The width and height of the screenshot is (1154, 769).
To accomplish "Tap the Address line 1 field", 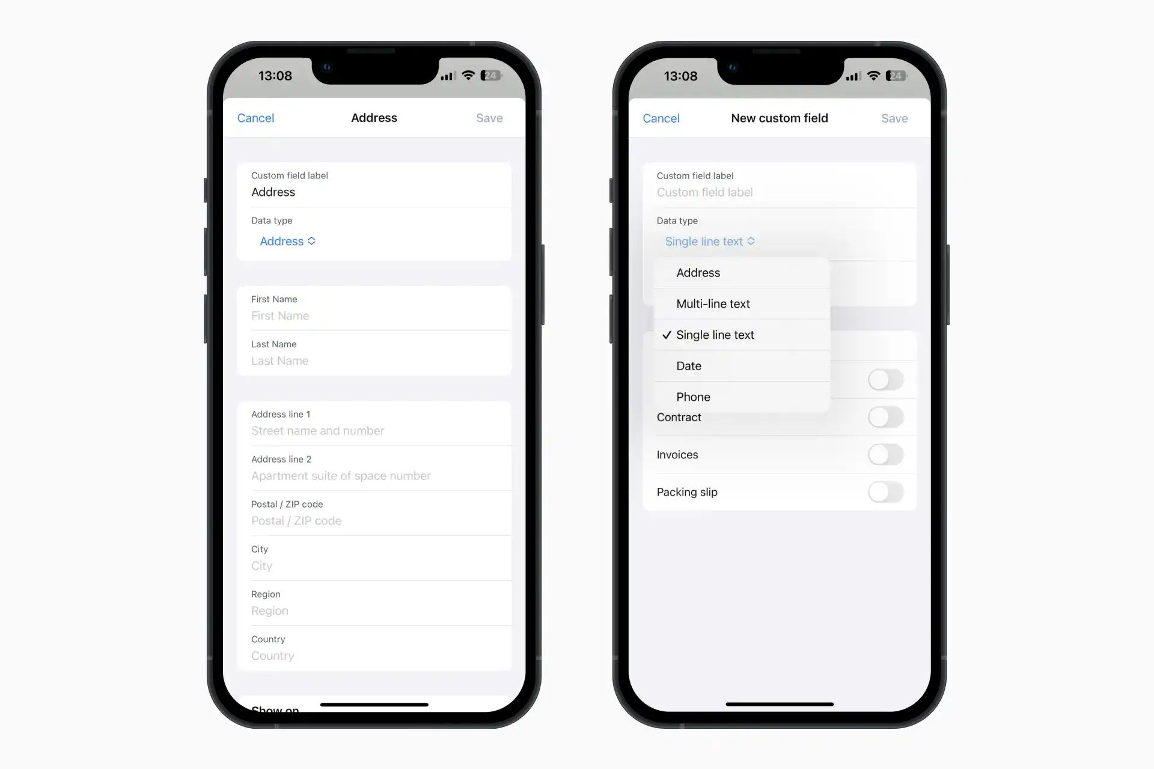I will point(374,430).
